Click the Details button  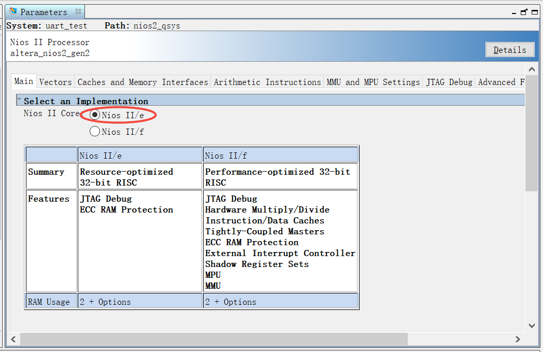click(x=510, y=50)
